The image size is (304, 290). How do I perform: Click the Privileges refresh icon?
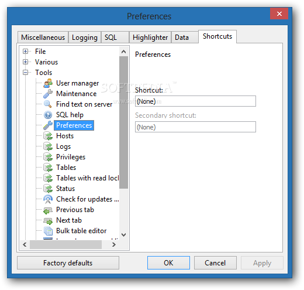(x=48, y=157)
